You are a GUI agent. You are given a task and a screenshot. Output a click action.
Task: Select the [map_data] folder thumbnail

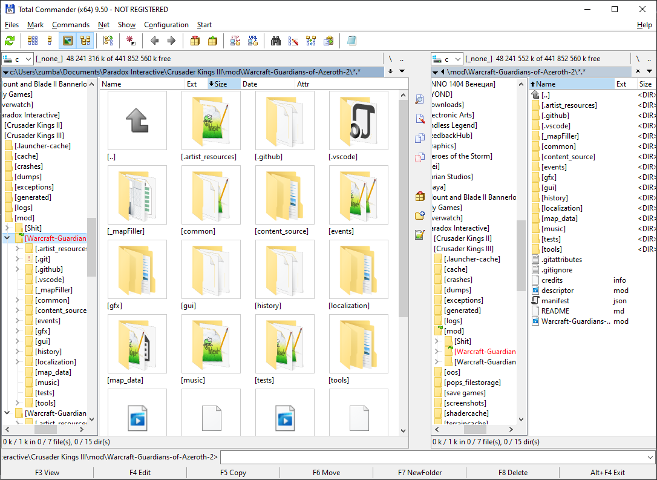point(137,350)
